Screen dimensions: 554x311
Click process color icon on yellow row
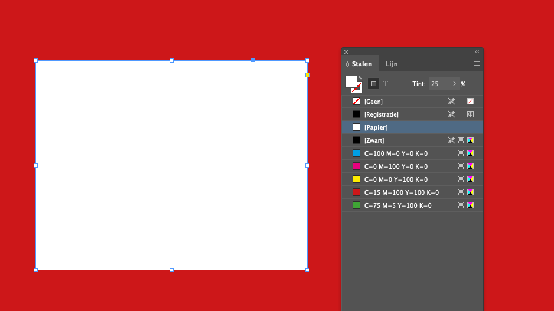tap(461, 179)
